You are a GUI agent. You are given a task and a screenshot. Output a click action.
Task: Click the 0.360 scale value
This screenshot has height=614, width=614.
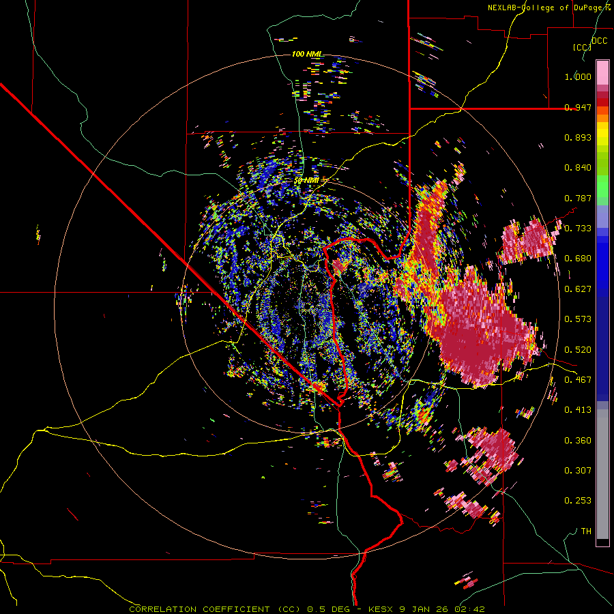tap(578, 441)
